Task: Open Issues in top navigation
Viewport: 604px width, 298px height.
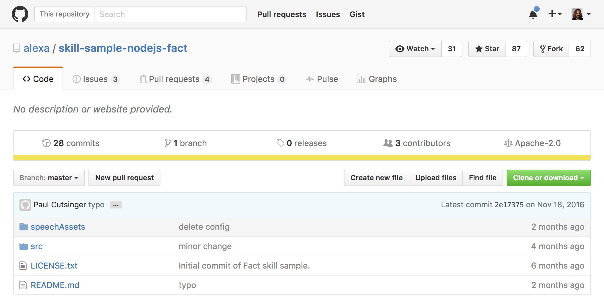Action: point(328,14)
